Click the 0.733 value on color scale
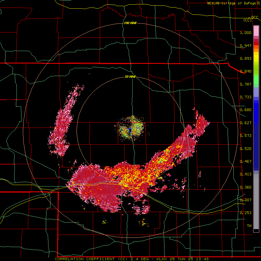This screenshot has width=261, height=261. (246, 97)
